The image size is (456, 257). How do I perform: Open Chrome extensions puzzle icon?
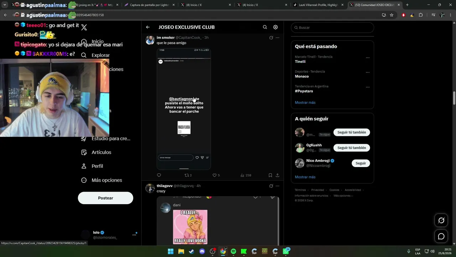pos(421,15)
